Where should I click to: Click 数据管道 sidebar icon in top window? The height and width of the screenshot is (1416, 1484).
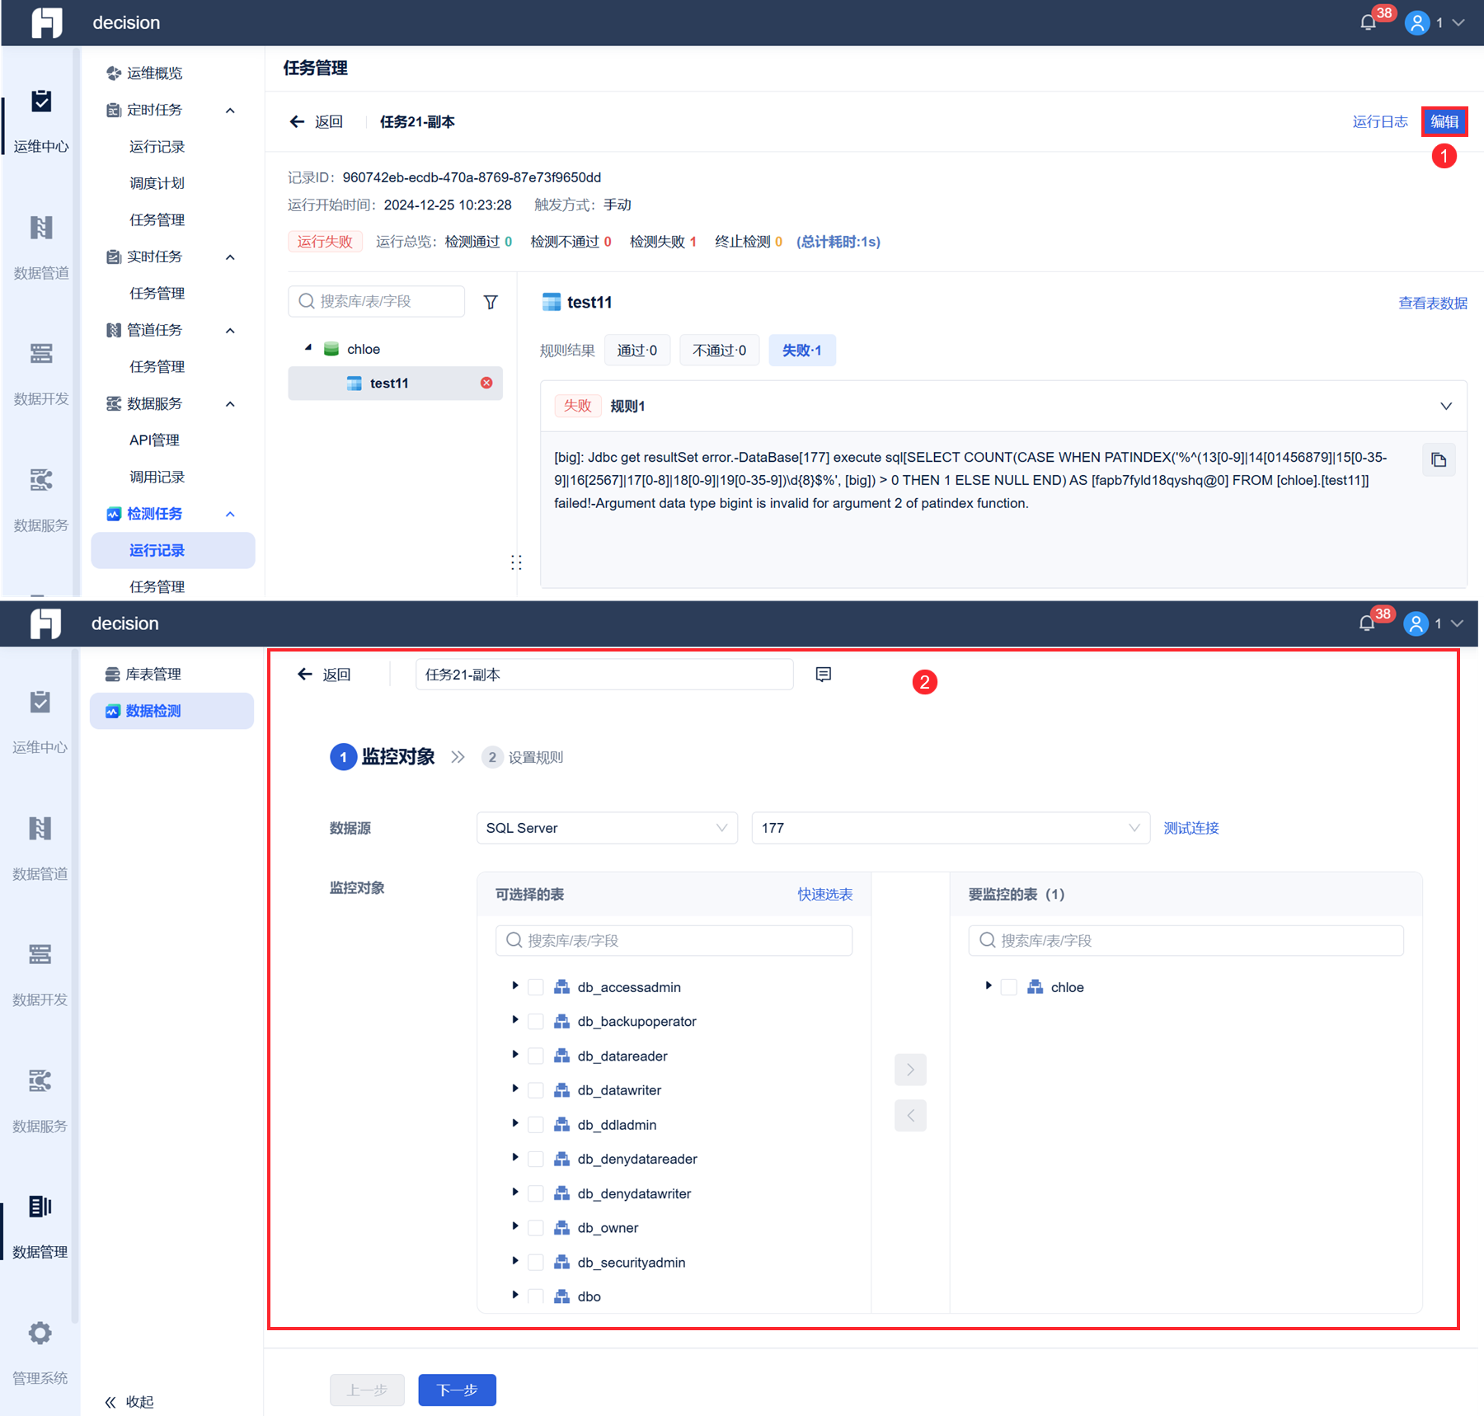pyautogui.click(x=41, y=228)
